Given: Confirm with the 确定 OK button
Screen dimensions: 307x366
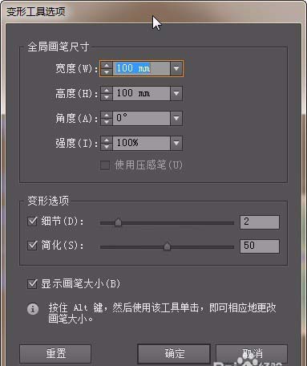Looking at the screenshot, I should pos(174,354).
